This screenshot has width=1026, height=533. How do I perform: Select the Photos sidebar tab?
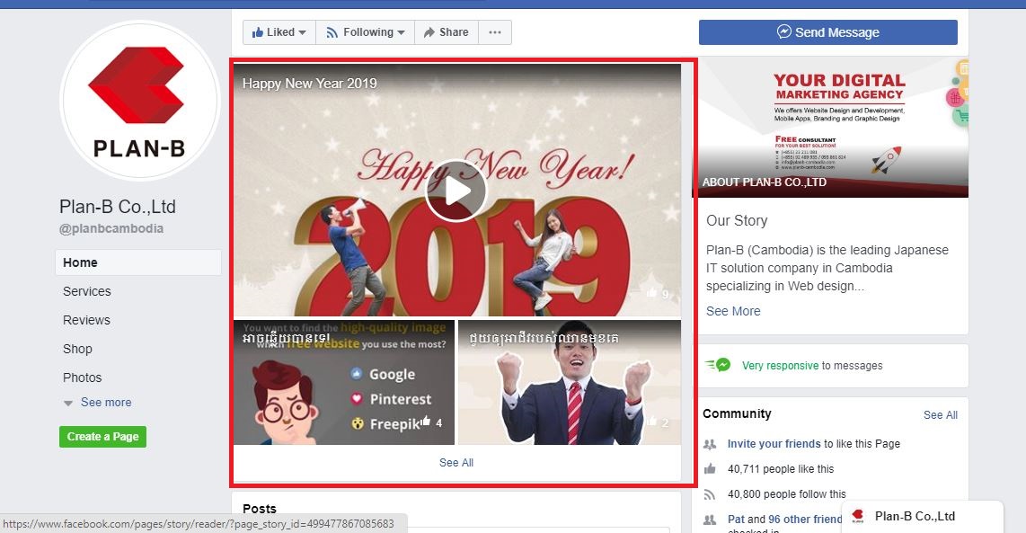click(x=83, y=378)
